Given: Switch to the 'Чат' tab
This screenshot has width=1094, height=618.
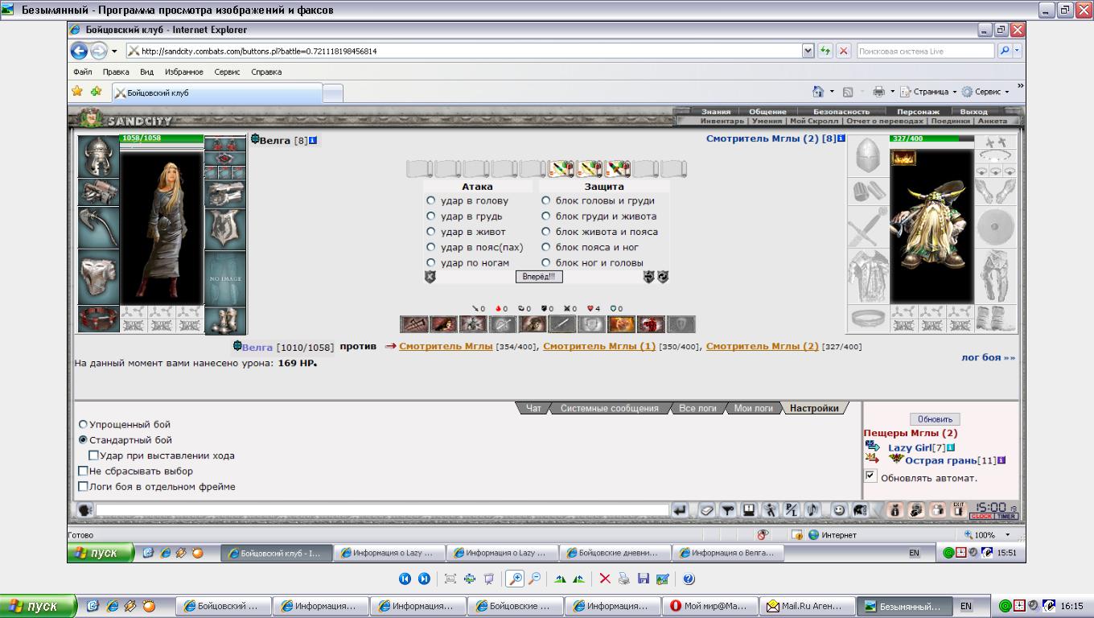Looking at the screenshot, I should pos(533,408).
